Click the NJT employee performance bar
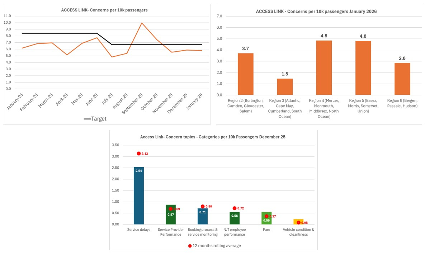This screenshot has height=254, width=425. (235, 218)
